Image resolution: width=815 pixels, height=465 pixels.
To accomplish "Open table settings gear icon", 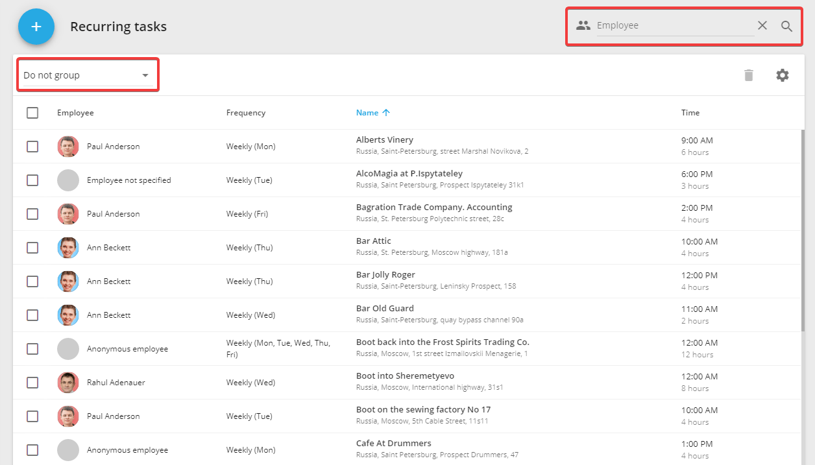I will point(783,75).
